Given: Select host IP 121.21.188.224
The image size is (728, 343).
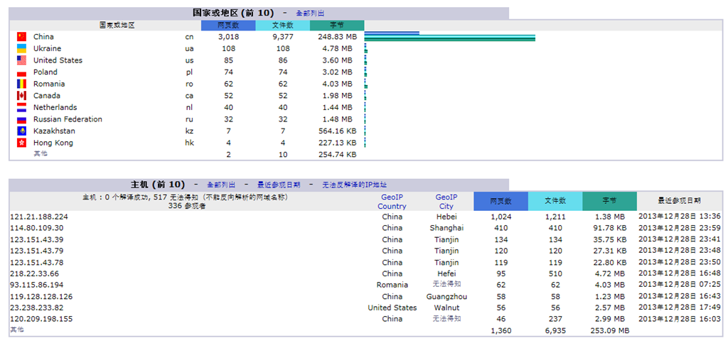Looking at the screenshot, I should point(39,217).
